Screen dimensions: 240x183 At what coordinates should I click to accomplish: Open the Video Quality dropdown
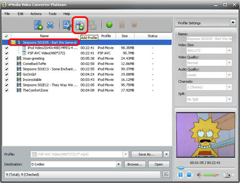click(229, 63)
